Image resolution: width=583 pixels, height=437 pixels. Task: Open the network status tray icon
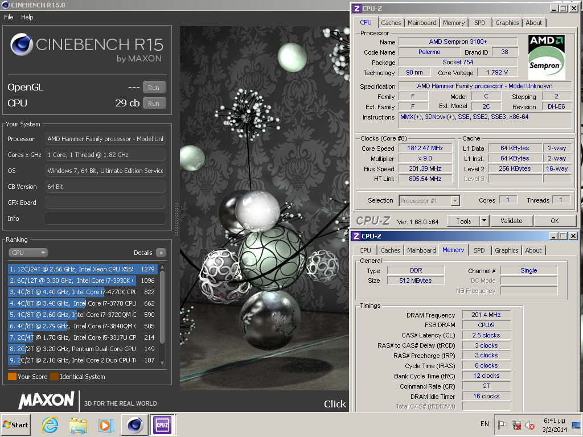[x=516, y=424]
